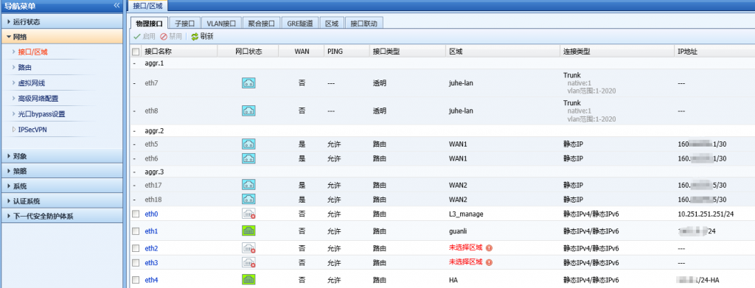Screen dimensions: 755x288
Task: Toggle the select-all checkbox in table header
Action: coord(136,52)
